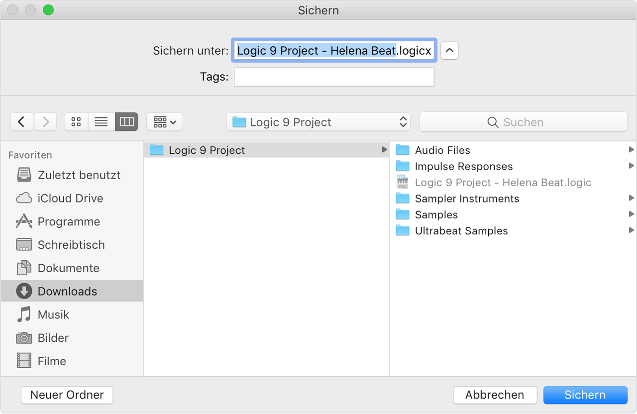
Task: Switch to list view mode
Action: pyautogui.click(x=102, y=122)
